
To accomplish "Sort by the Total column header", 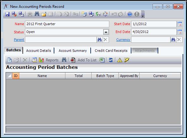I will click(x=78, y=76).
